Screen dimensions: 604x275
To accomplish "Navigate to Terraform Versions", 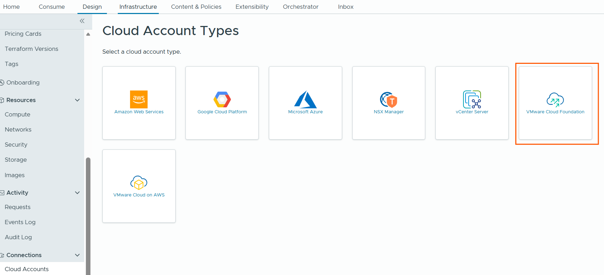I will coord(32,49).
